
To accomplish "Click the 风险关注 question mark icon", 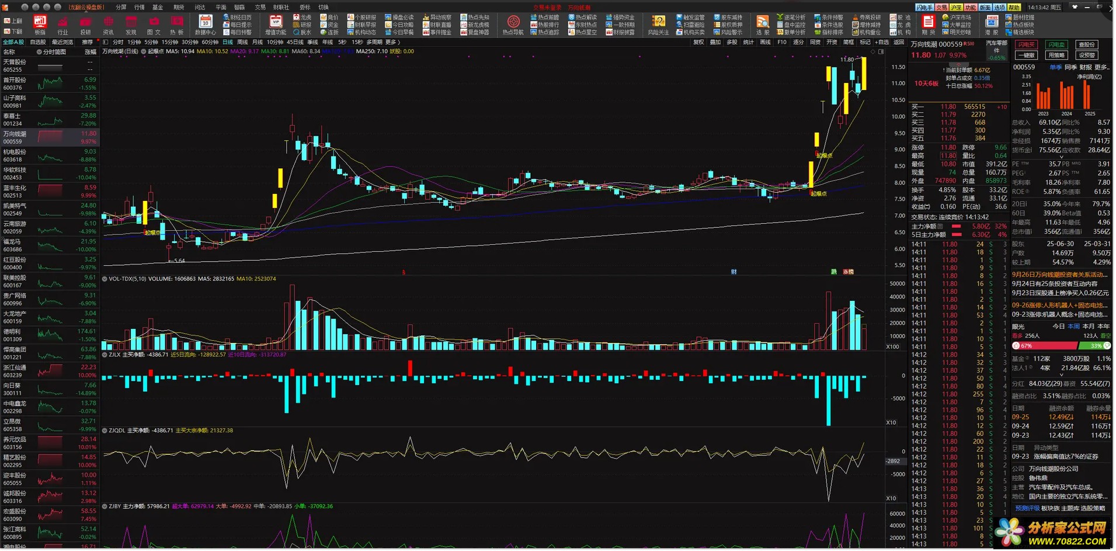I will 658,22.
